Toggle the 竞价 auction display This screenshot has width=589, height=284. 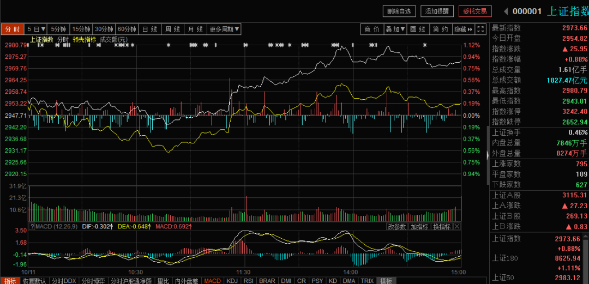click(371, 29)
